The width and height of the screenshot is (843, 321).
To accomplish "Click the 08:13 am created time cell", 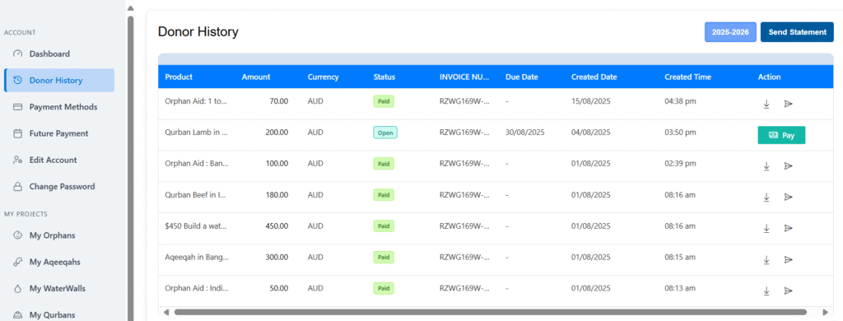I will point(680,288).
